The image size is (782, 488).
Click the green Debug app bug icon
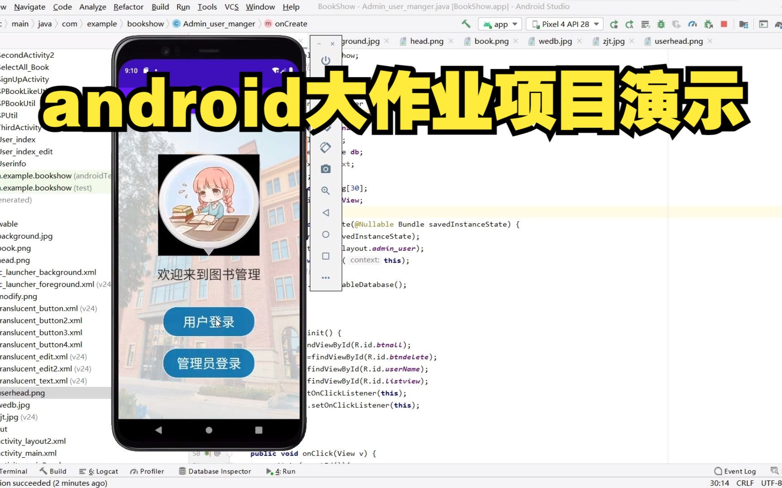click(661, 24)
